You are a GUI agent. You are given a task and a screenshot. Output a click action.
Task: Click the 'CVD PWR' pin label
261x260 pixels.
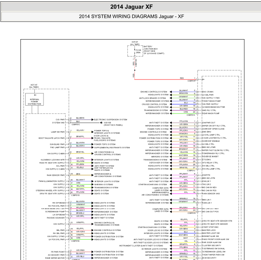pyautogui.click(x=60, y=120)
